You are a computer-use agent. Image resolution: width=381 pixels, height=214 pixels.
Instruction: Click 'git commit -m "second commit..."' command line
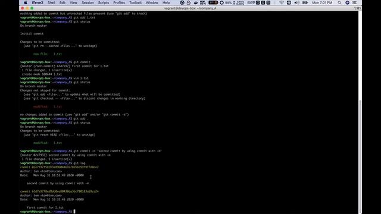118,151
